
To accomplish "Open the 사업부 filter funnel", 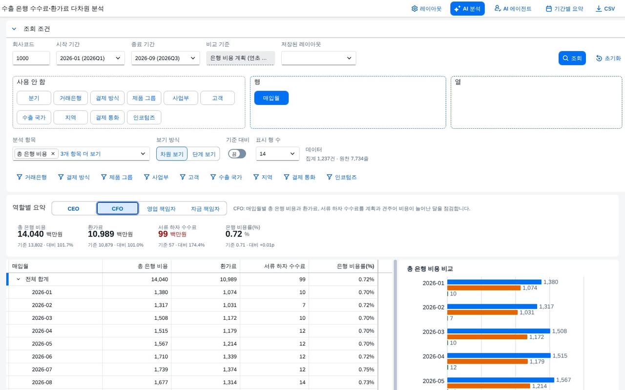I will (156, 177).
